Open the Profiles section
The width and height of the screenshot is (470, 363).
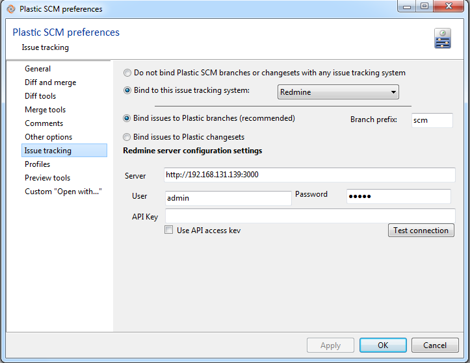click(x=37, y=164)
